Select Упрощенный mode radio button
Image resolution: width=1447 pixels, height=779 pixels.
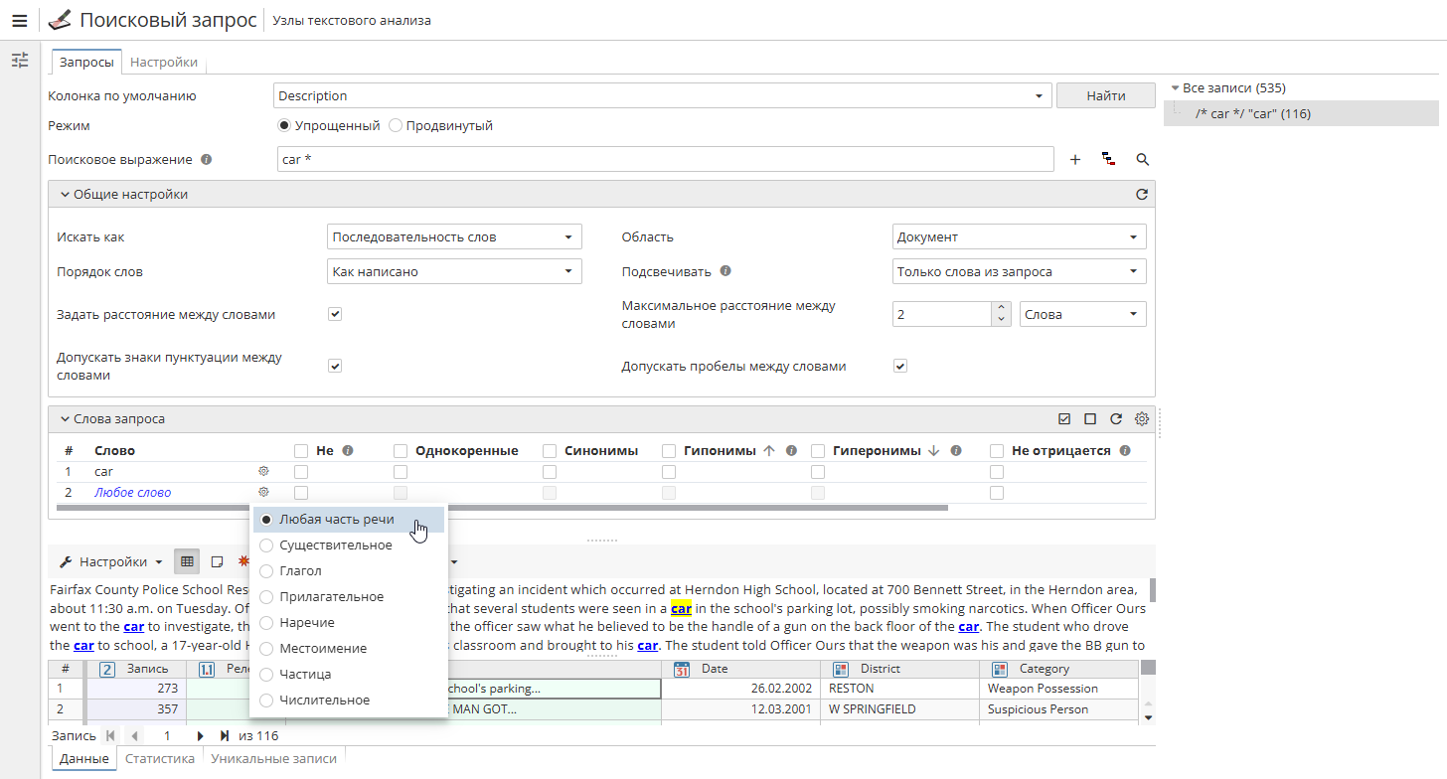284,126
